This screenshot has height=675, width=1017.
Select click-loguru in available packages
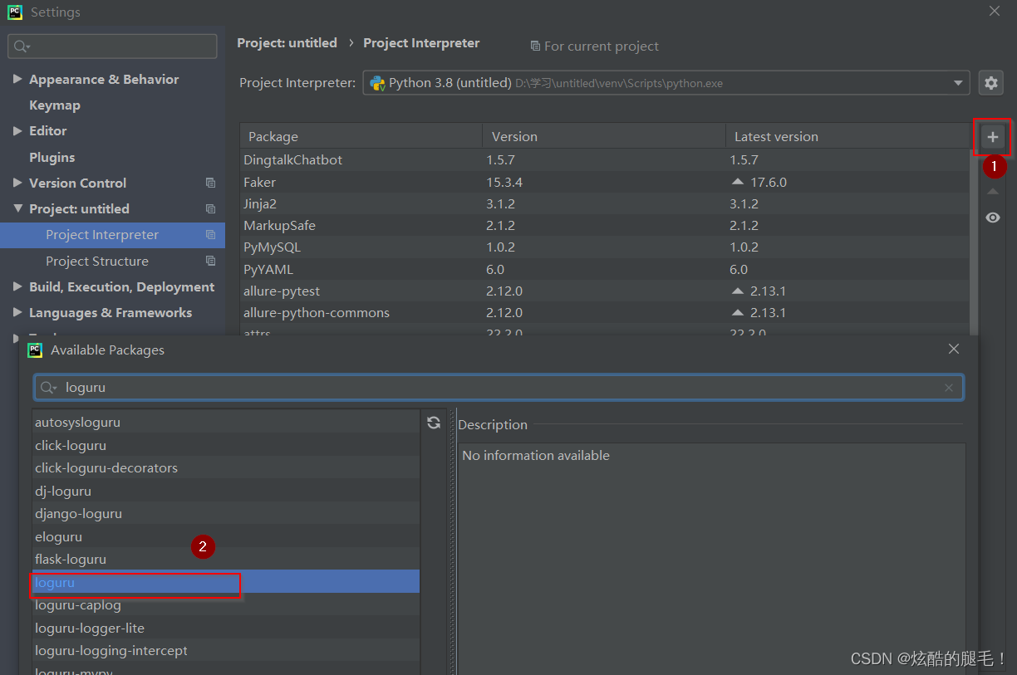[x=226, y=445]
